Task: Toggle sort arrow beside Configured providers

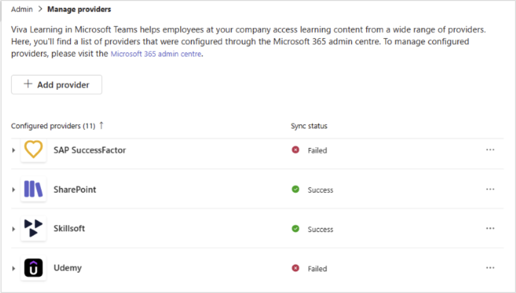Action: 101,125
